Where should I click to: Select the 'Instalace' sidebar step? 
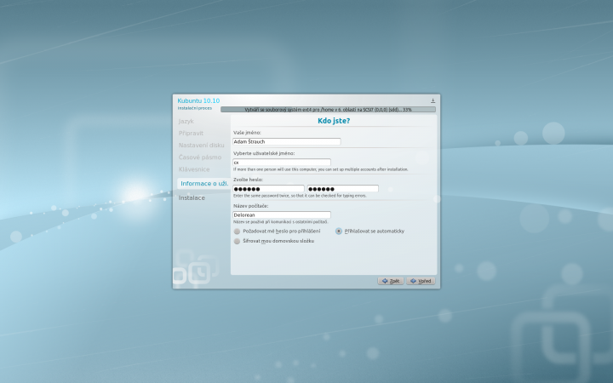(192, 198)
